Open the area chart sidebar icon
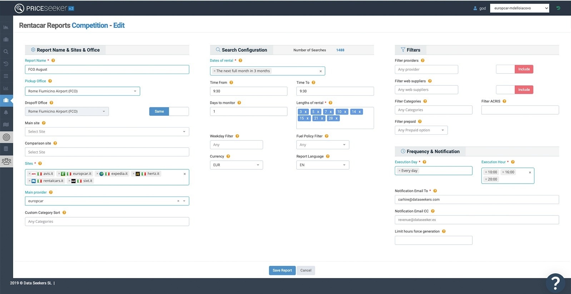 coord(6,27)
